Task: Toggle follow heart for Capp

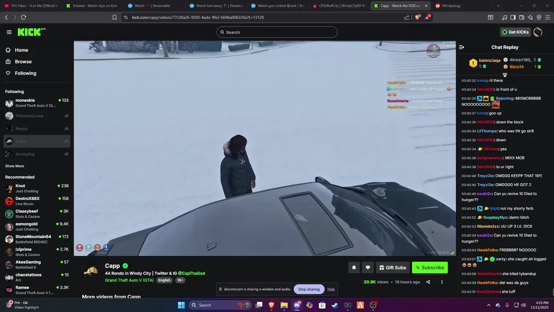Action: pos(368,268)
